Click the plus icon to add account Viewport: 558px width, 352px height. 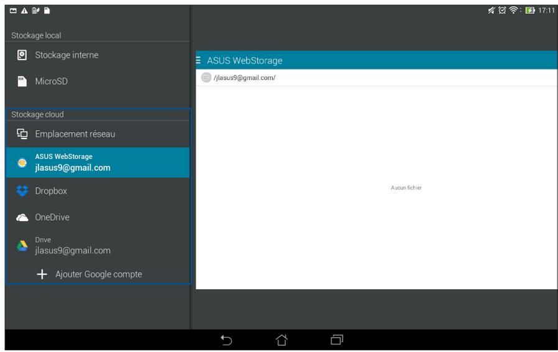42,274
